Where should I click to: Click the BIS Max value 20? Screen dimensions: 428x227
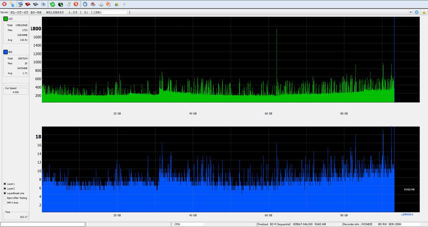tap(26, 63)
